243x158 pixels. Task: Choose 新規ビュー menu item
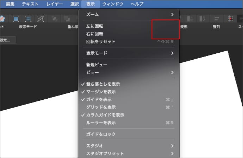click(97, 65)
